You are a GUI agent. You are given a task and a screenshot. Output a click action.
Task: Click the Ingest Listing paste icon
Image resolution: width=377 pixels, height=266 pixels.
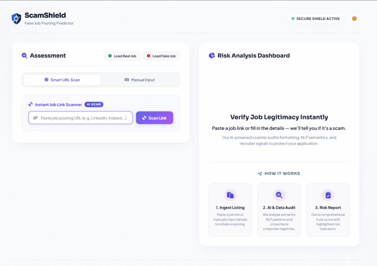tap(230, 195)
